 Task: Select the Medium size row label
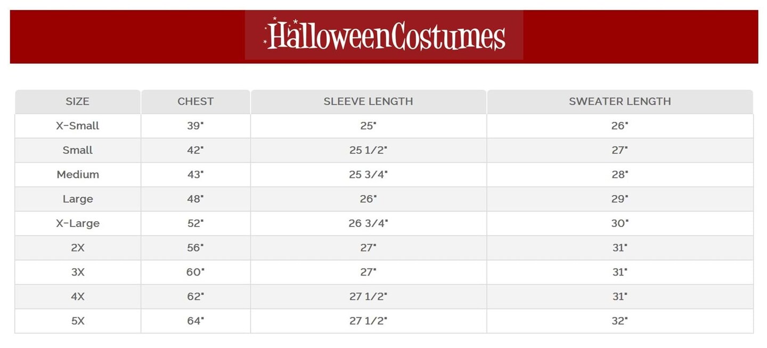(78, 174)
